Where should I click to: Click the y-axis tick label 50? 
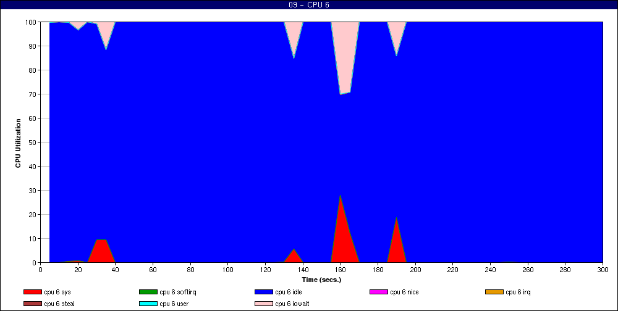[32, 142]
